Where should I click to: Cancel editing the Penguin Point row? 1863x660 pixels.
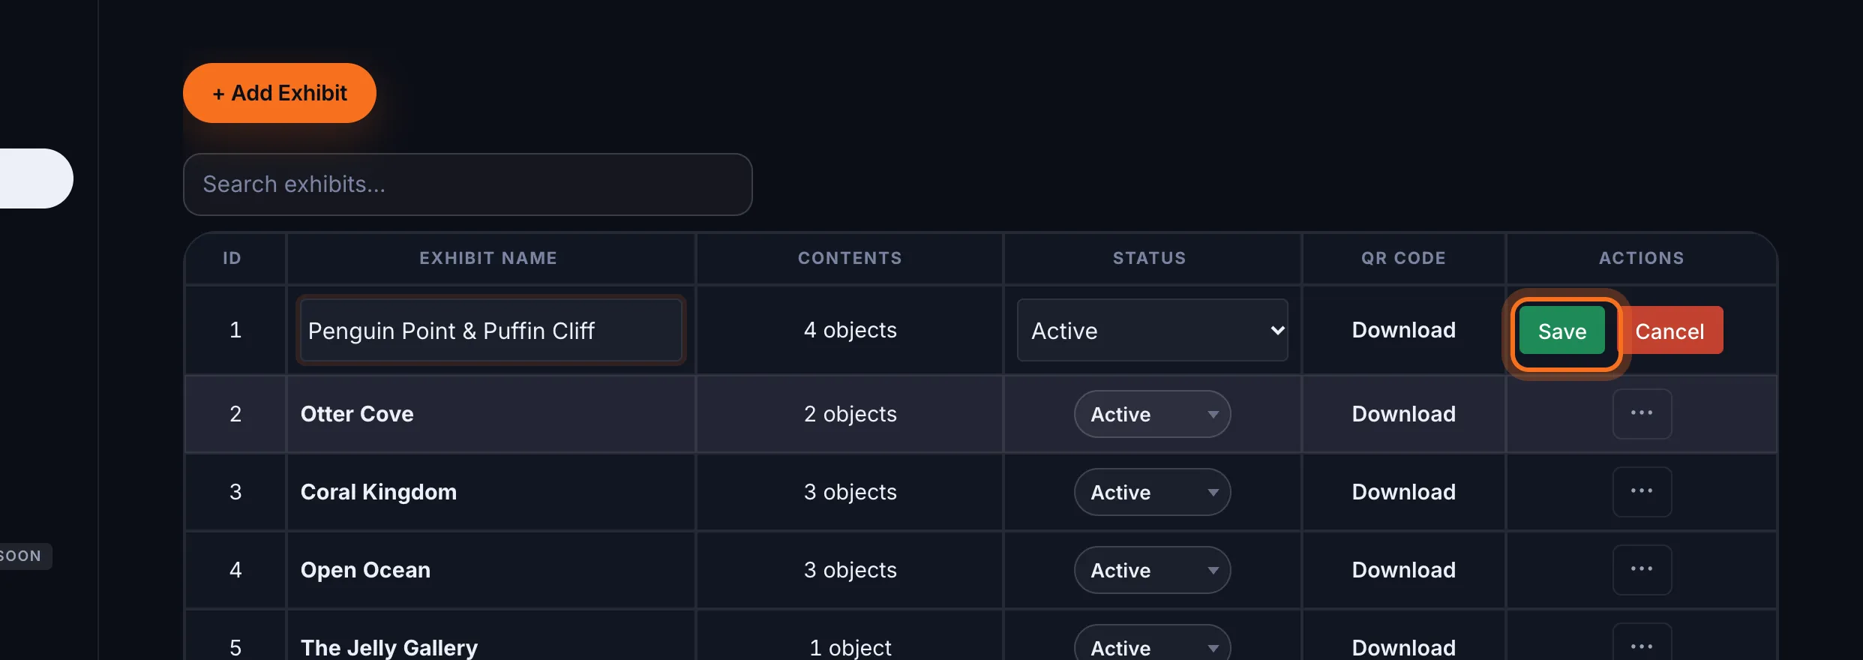pyautogui.click(x=1669, y=331)
